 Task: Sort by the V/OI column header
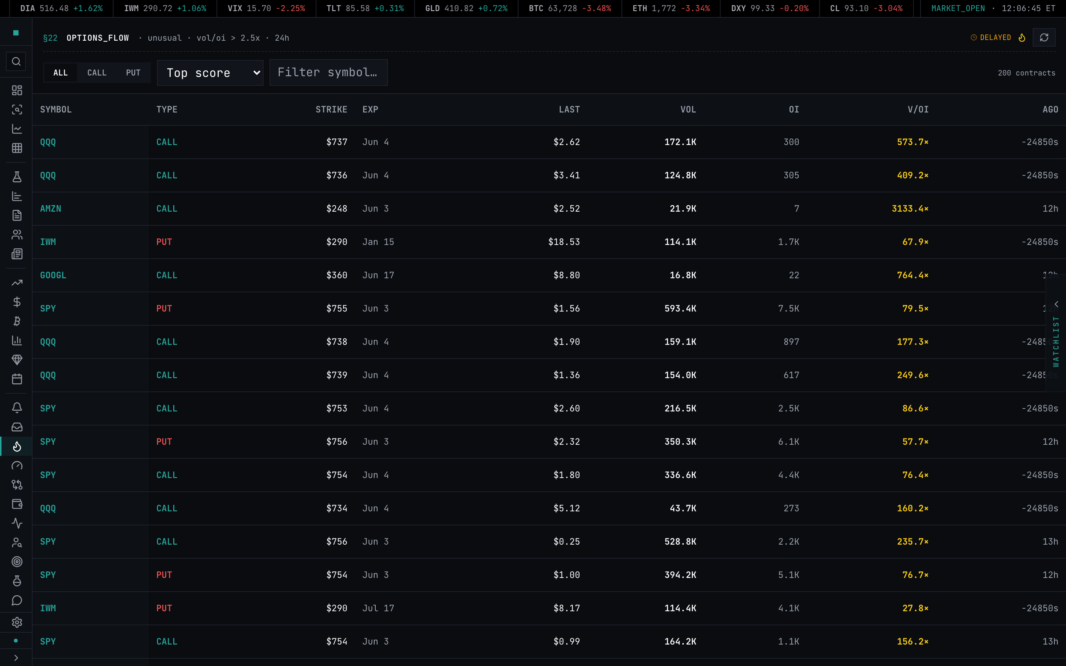pyautogui.click(x=918, y=109)
